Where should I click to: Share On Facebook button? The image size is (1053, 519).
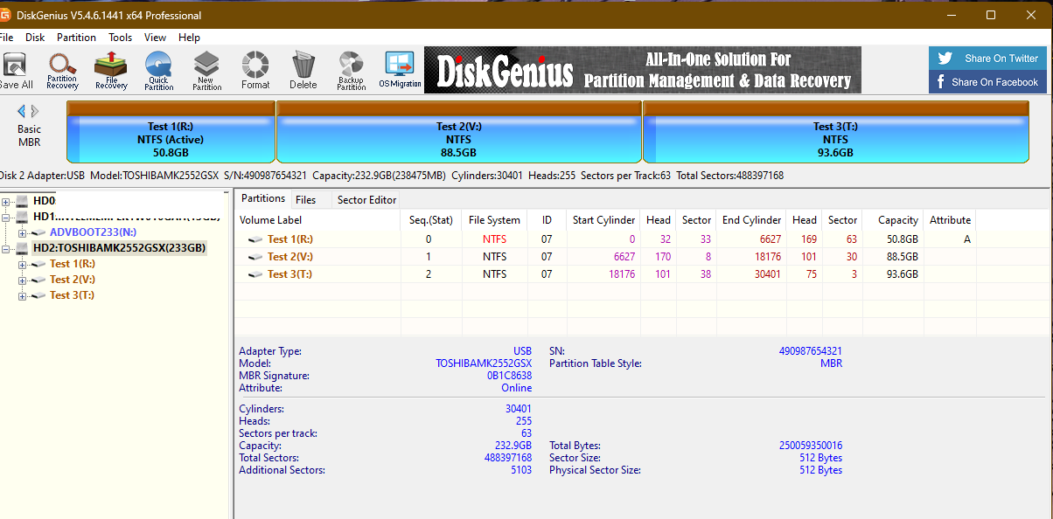point(987,82)
